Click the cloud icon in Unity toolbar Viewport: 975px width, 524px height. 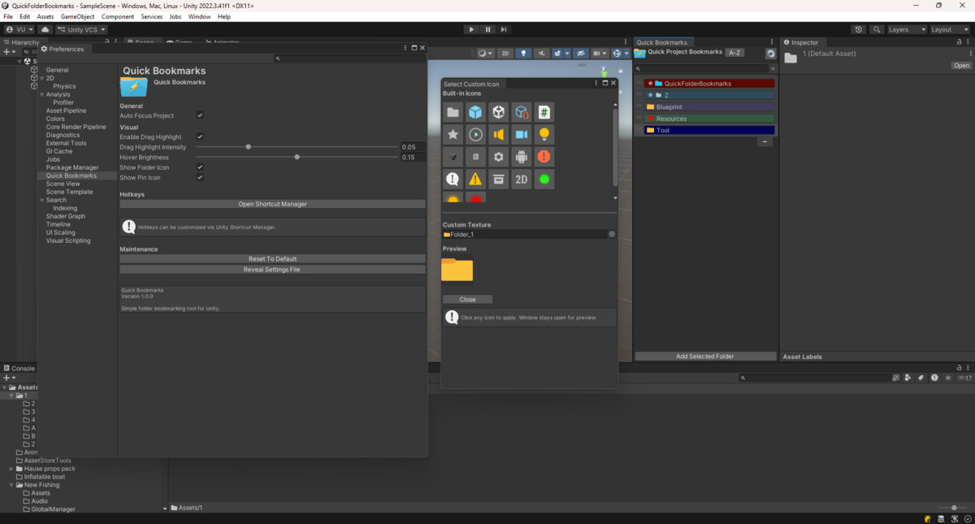click(x=45, y=29)
